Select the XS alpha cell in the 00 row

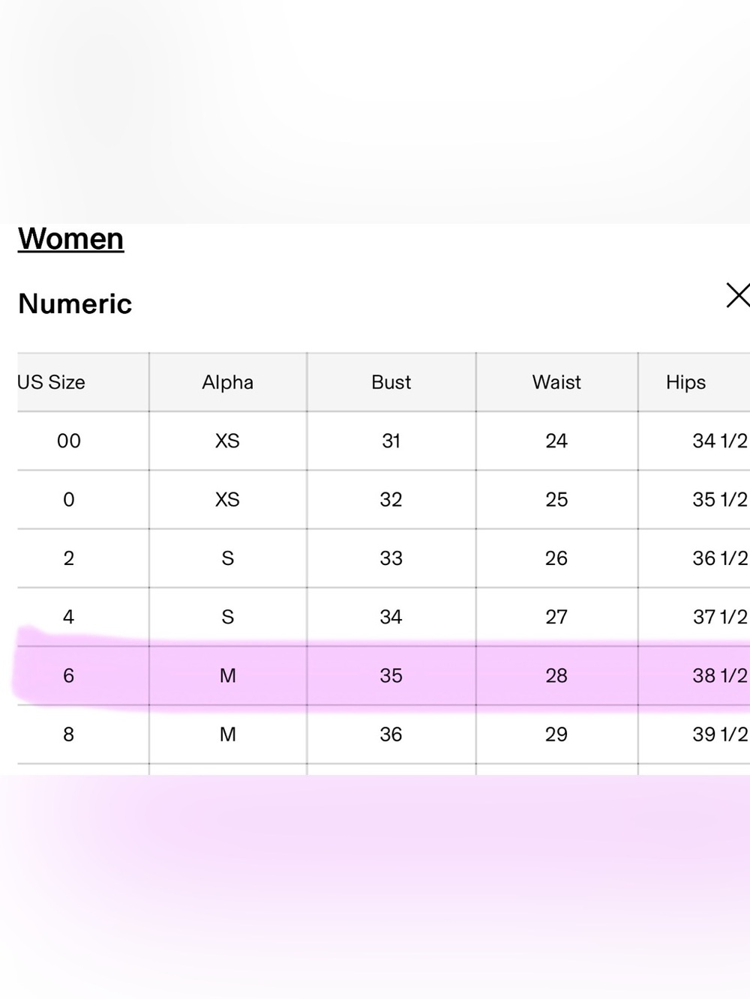tap(228, 441)
